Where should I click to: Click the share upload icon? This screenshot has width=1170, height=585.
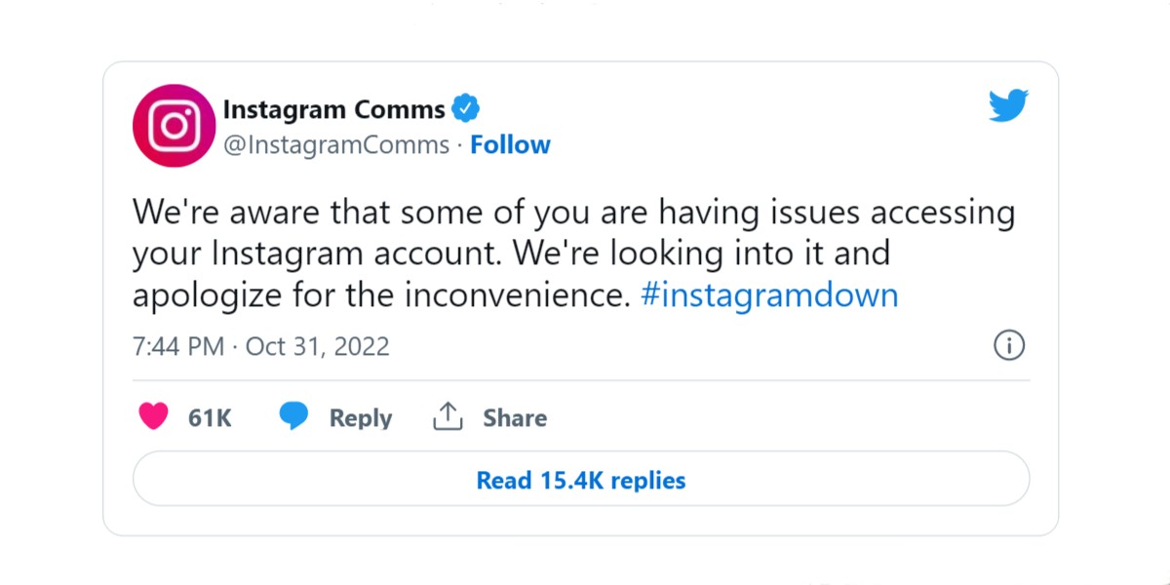click(x=448, y=415)
